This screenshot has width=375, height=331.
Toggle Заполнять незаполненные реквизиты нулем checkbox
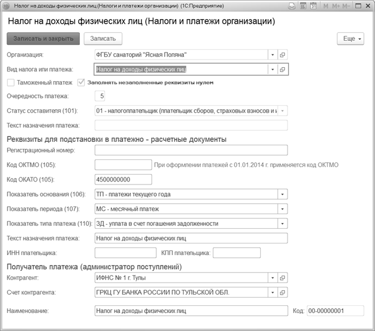coord(81,82)
